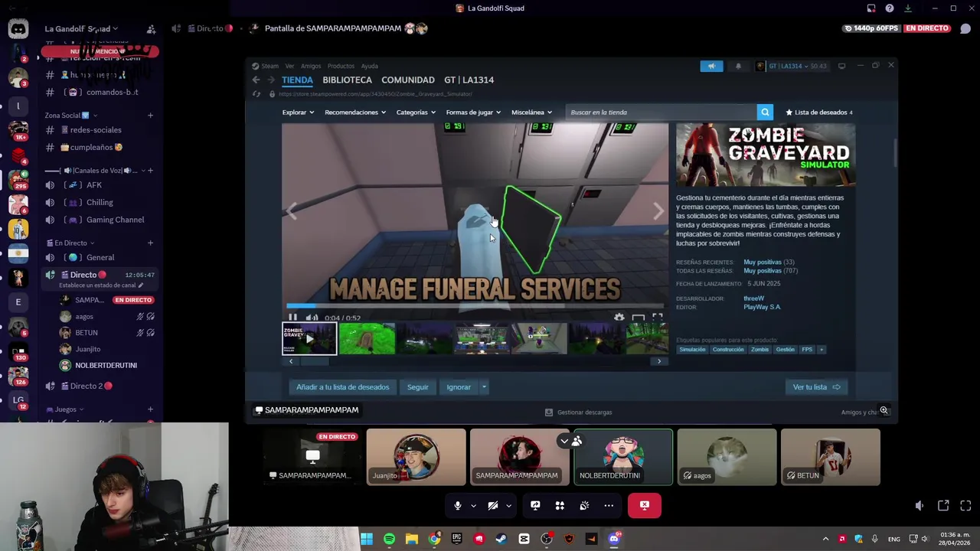Viewport: 980px width, 551px height.
Task: Join the General voice channel
Action: (x=100, y=258)
